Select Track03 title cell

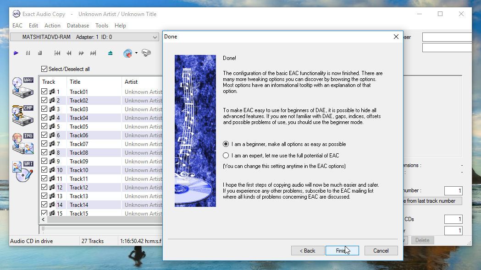click(x=94, y=109)
